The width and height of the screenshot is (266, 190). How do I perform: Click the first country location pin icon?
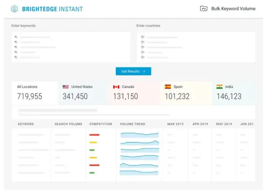point(143,37)
